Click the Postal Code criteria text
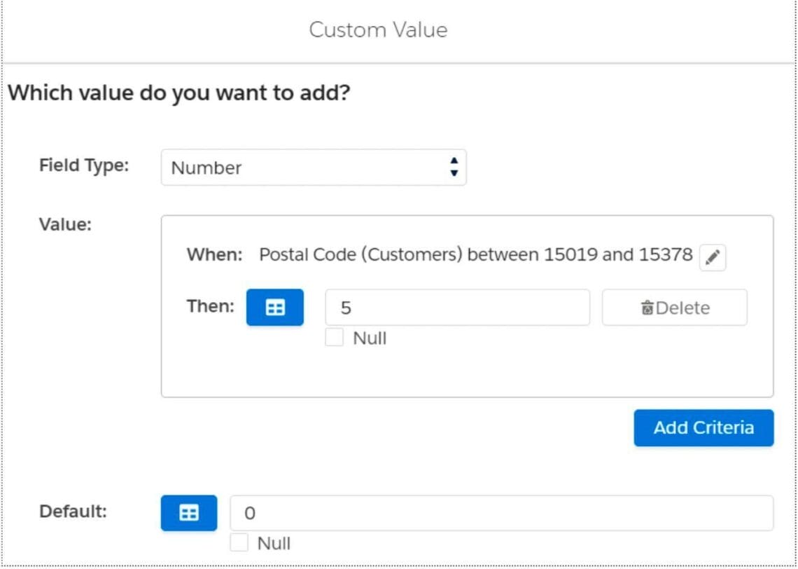Viewport: 798px width, 569px height. pos(476,254)
